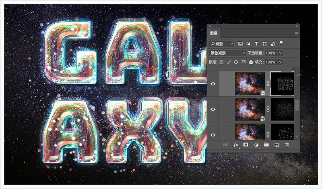322x189 pixels.
Task: Select the GALAXY text layer mask thumbnail
Action: [x=283, y=83]
